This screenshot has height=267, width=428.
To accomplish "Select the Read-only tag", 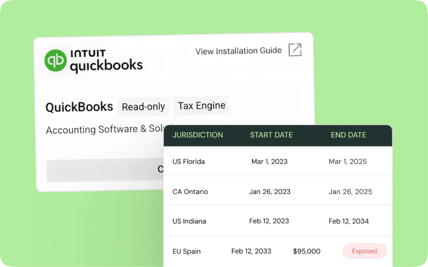I will 143,107.
